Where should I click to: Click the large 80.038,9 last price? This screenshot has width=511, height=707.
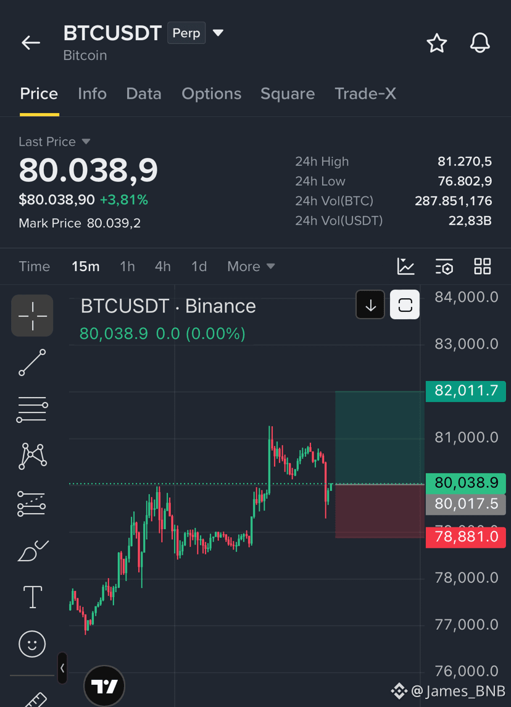coord(88,170)
